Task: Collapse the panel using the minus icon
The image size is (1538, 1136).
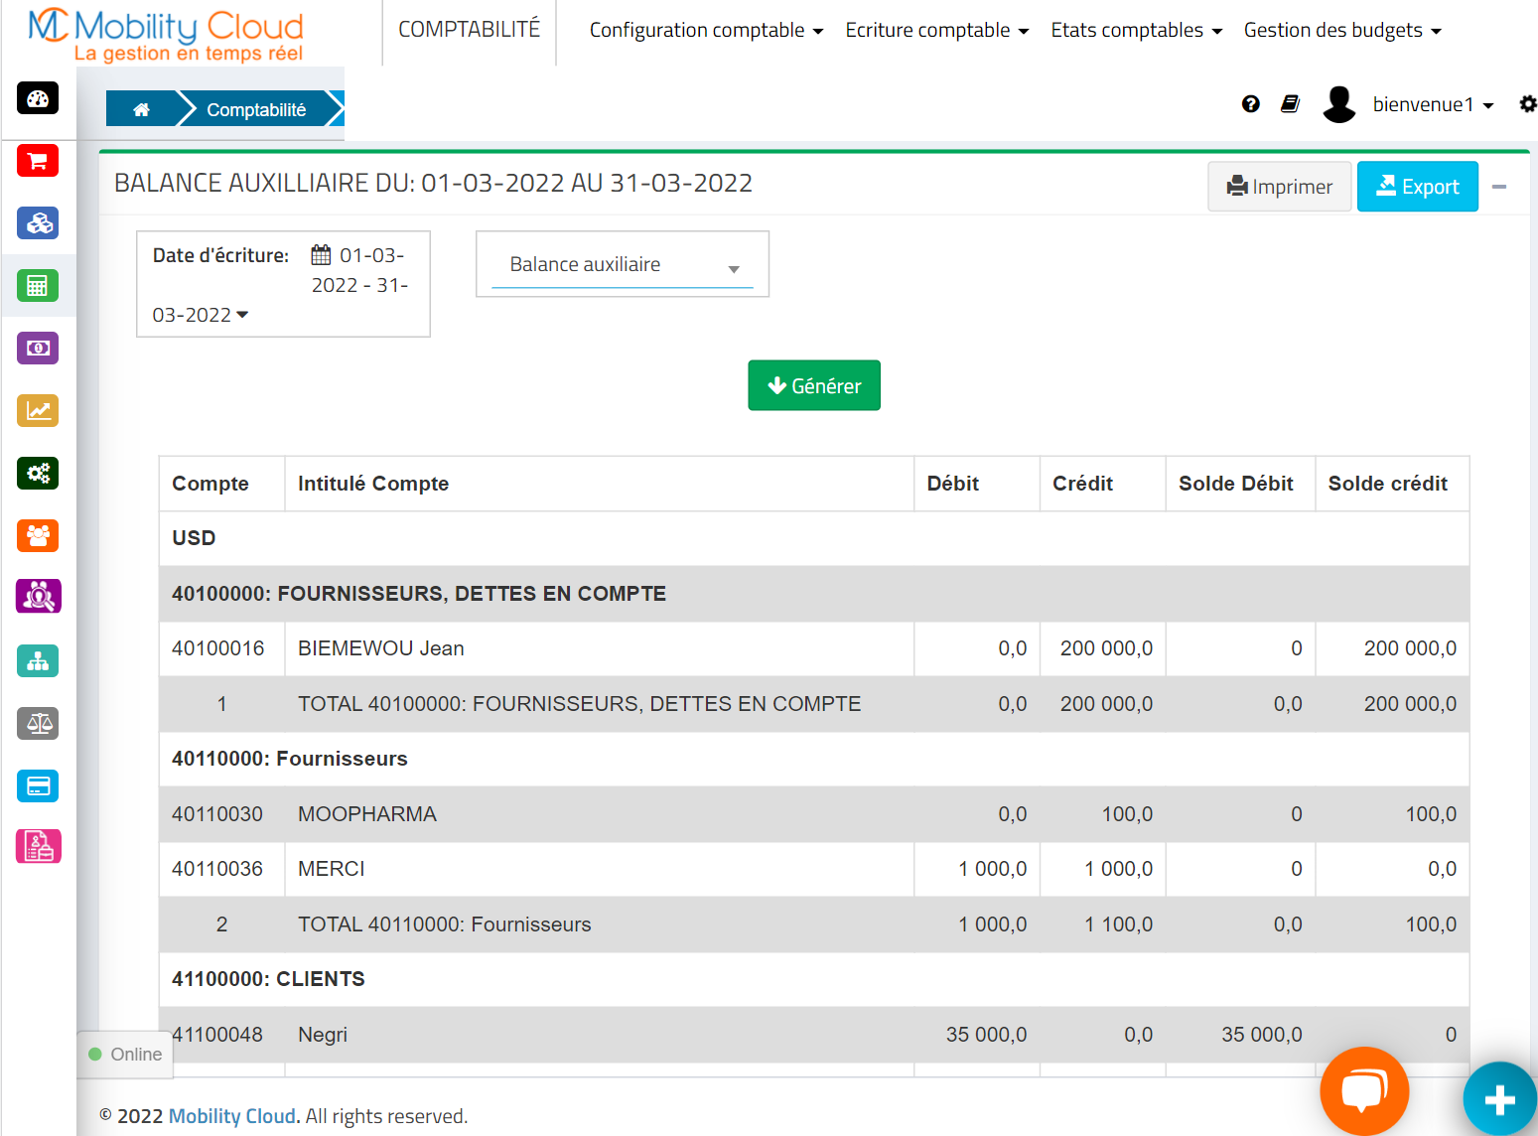Action: coord(1499,187)
